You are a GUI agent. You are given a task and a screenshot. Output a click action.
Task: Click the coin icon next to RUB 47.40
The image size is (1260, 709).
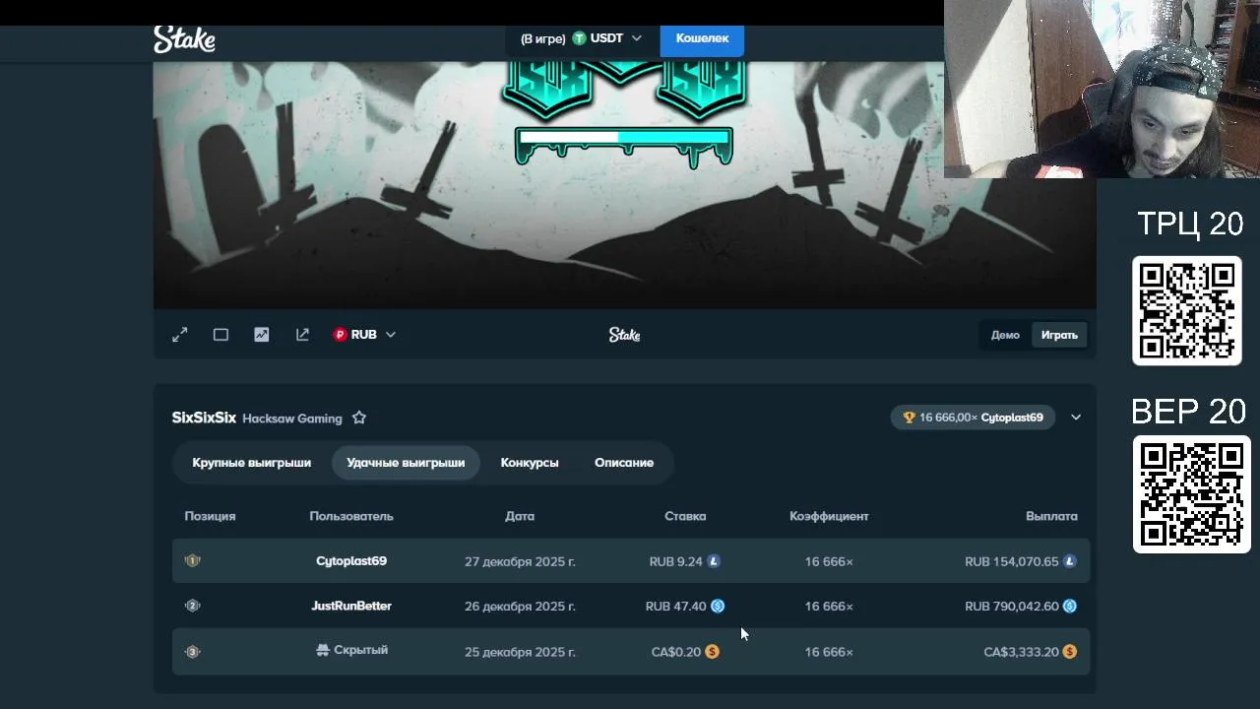click(718, 606)
